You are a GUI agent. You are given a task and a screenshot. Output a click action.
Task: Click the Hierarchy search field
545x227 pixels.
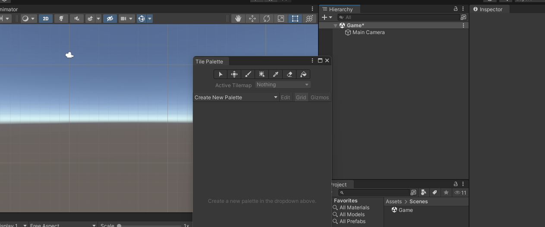pos(401,17)
